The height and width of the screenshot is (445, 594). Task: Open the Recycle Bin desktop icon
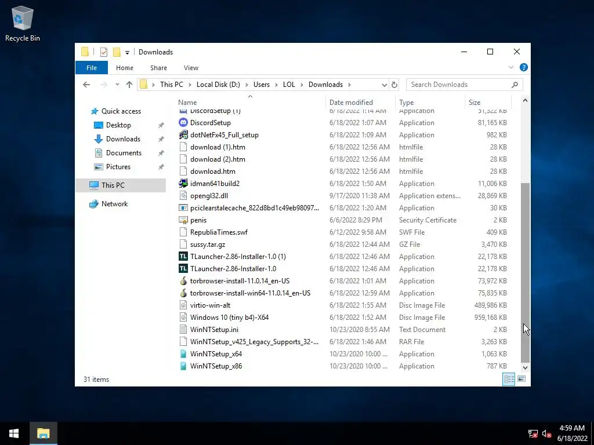click(23, 23)
